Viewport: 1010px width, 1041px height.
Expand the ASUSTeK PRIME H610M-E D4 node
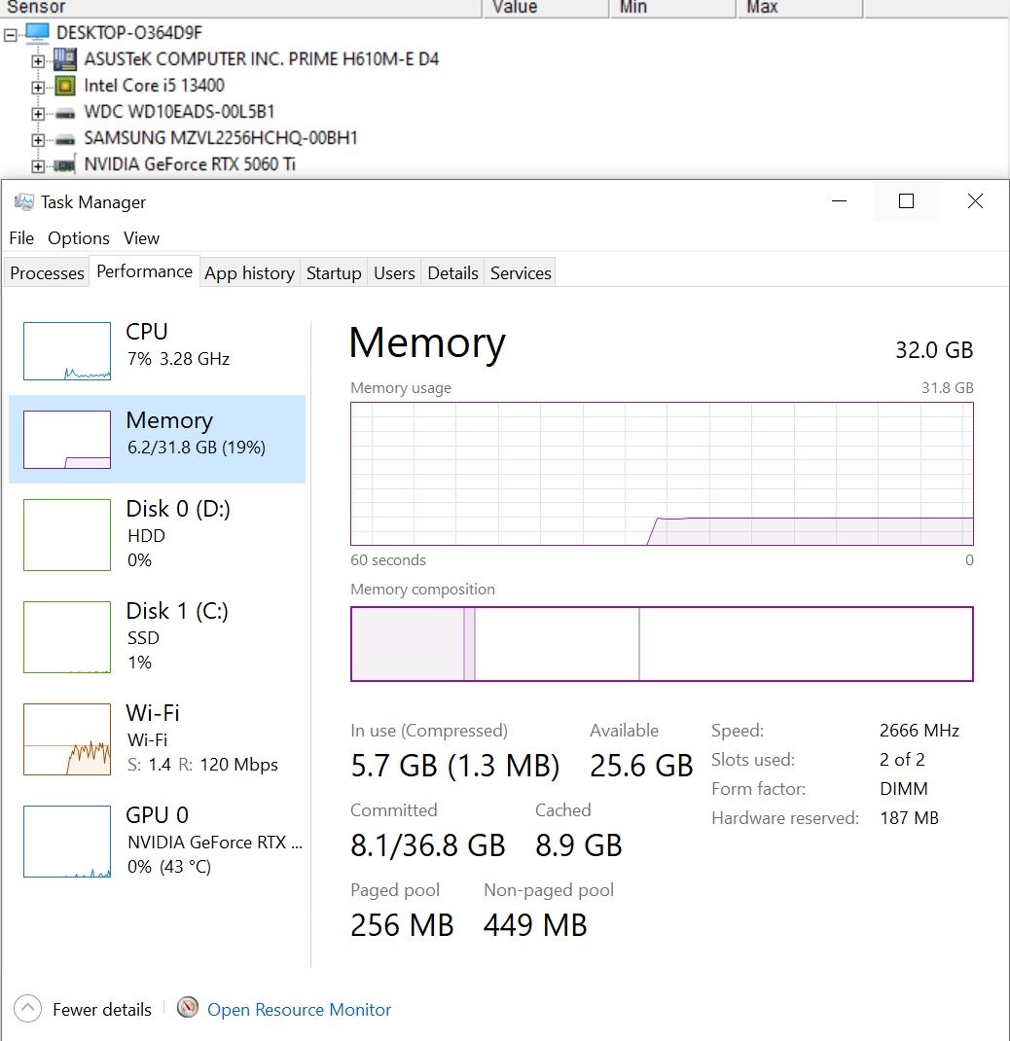pos(39,61)
